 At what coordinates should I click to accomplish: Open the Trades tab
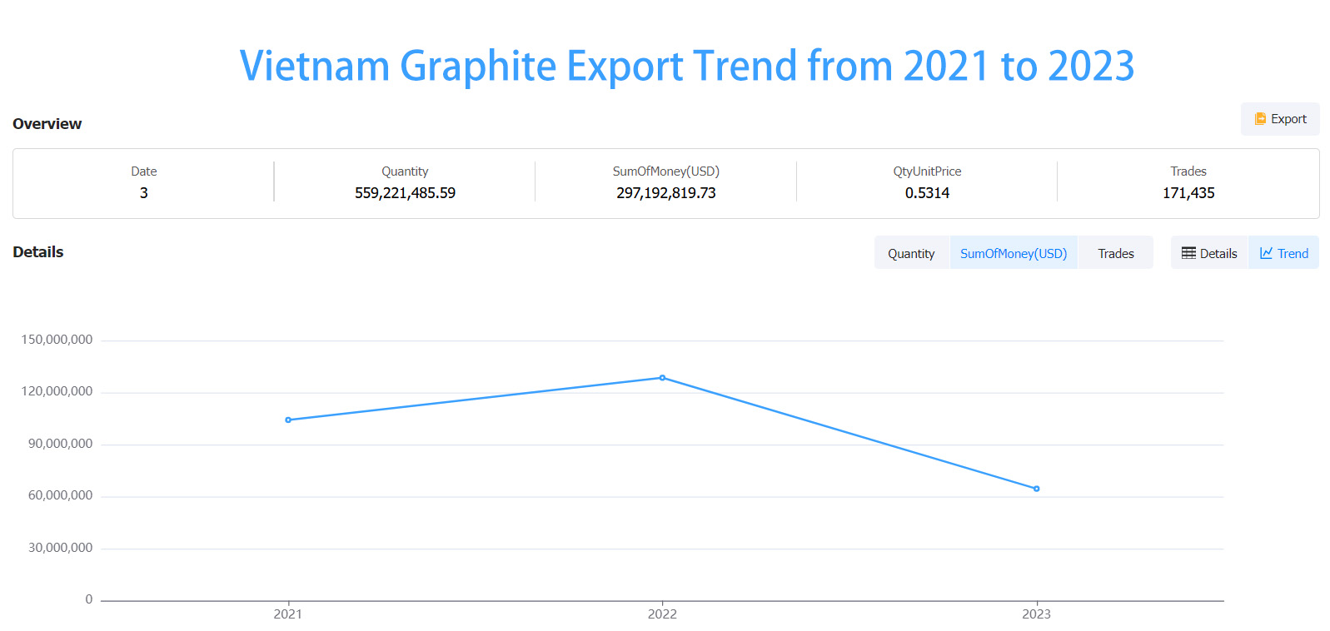point(1116,253)
